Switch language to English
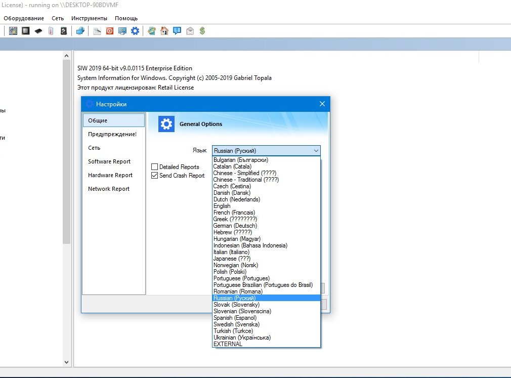Screen dimensions: 511x378 pos(266,206)
